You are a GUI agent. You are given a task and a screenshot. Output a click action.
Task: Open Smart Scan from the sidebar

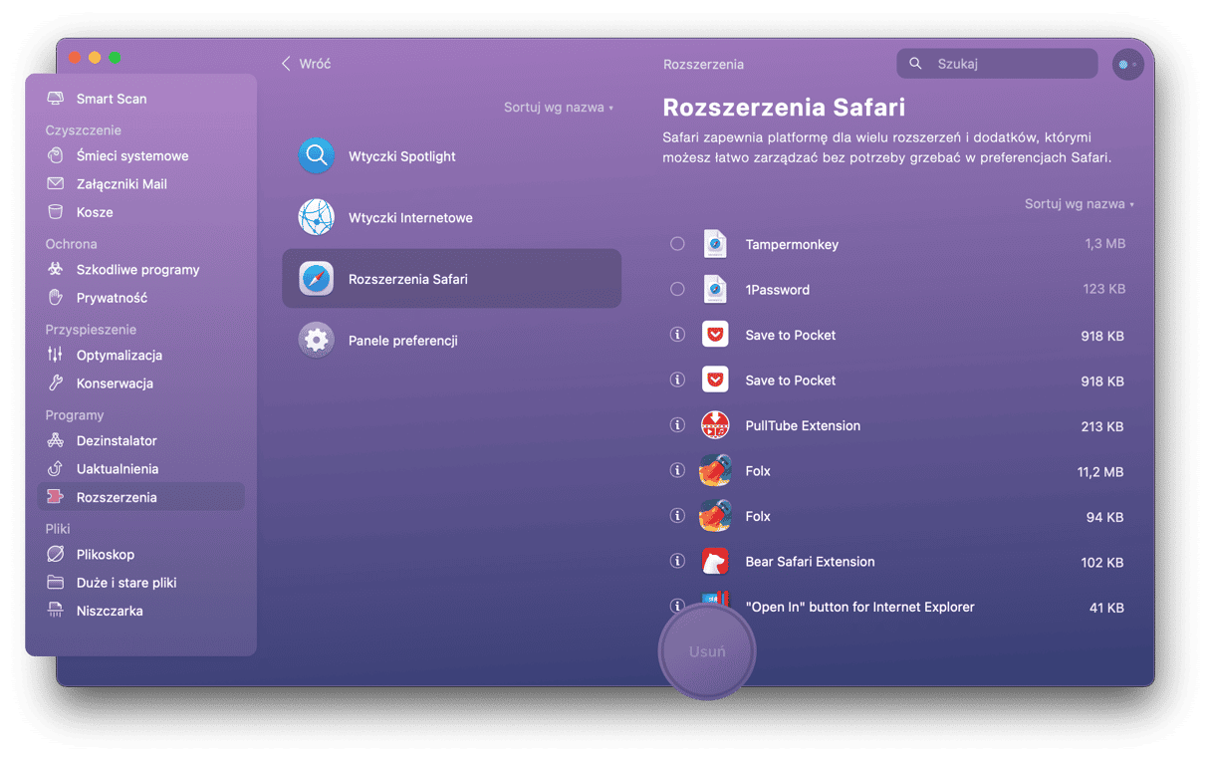pos(111,99)
